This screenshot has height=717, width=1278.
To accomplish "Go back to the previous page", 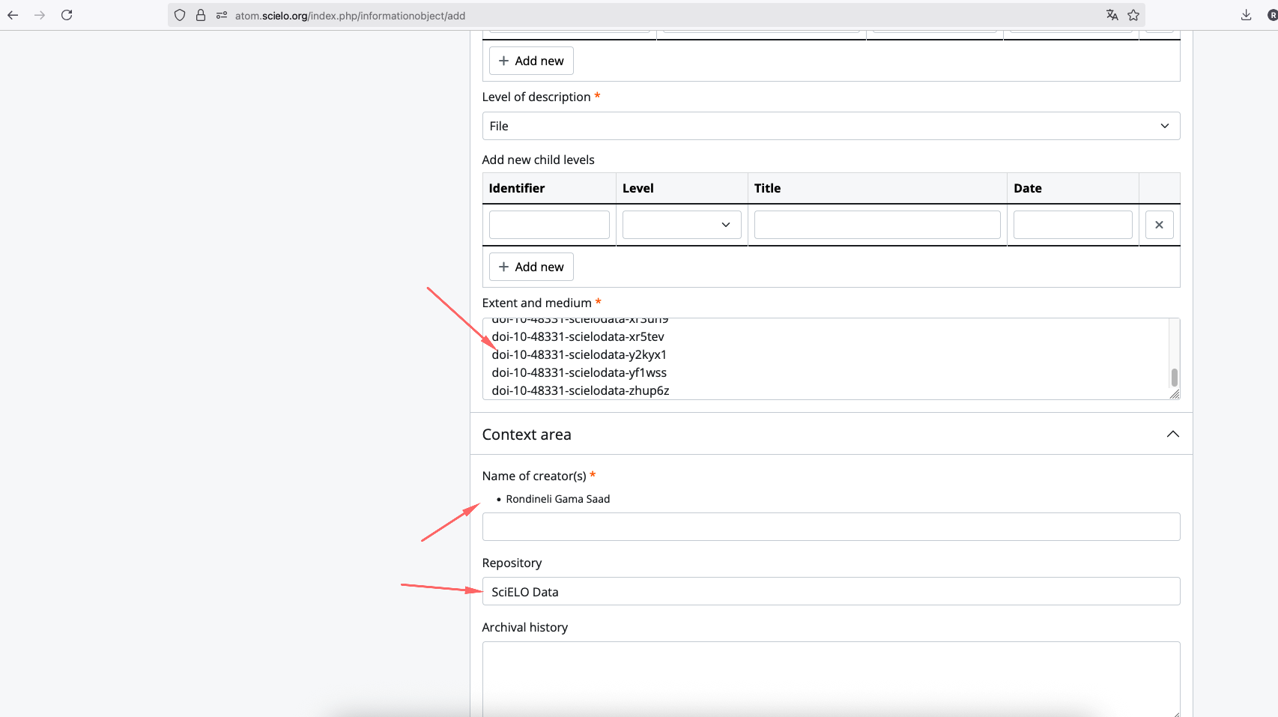I will (13, 15).
